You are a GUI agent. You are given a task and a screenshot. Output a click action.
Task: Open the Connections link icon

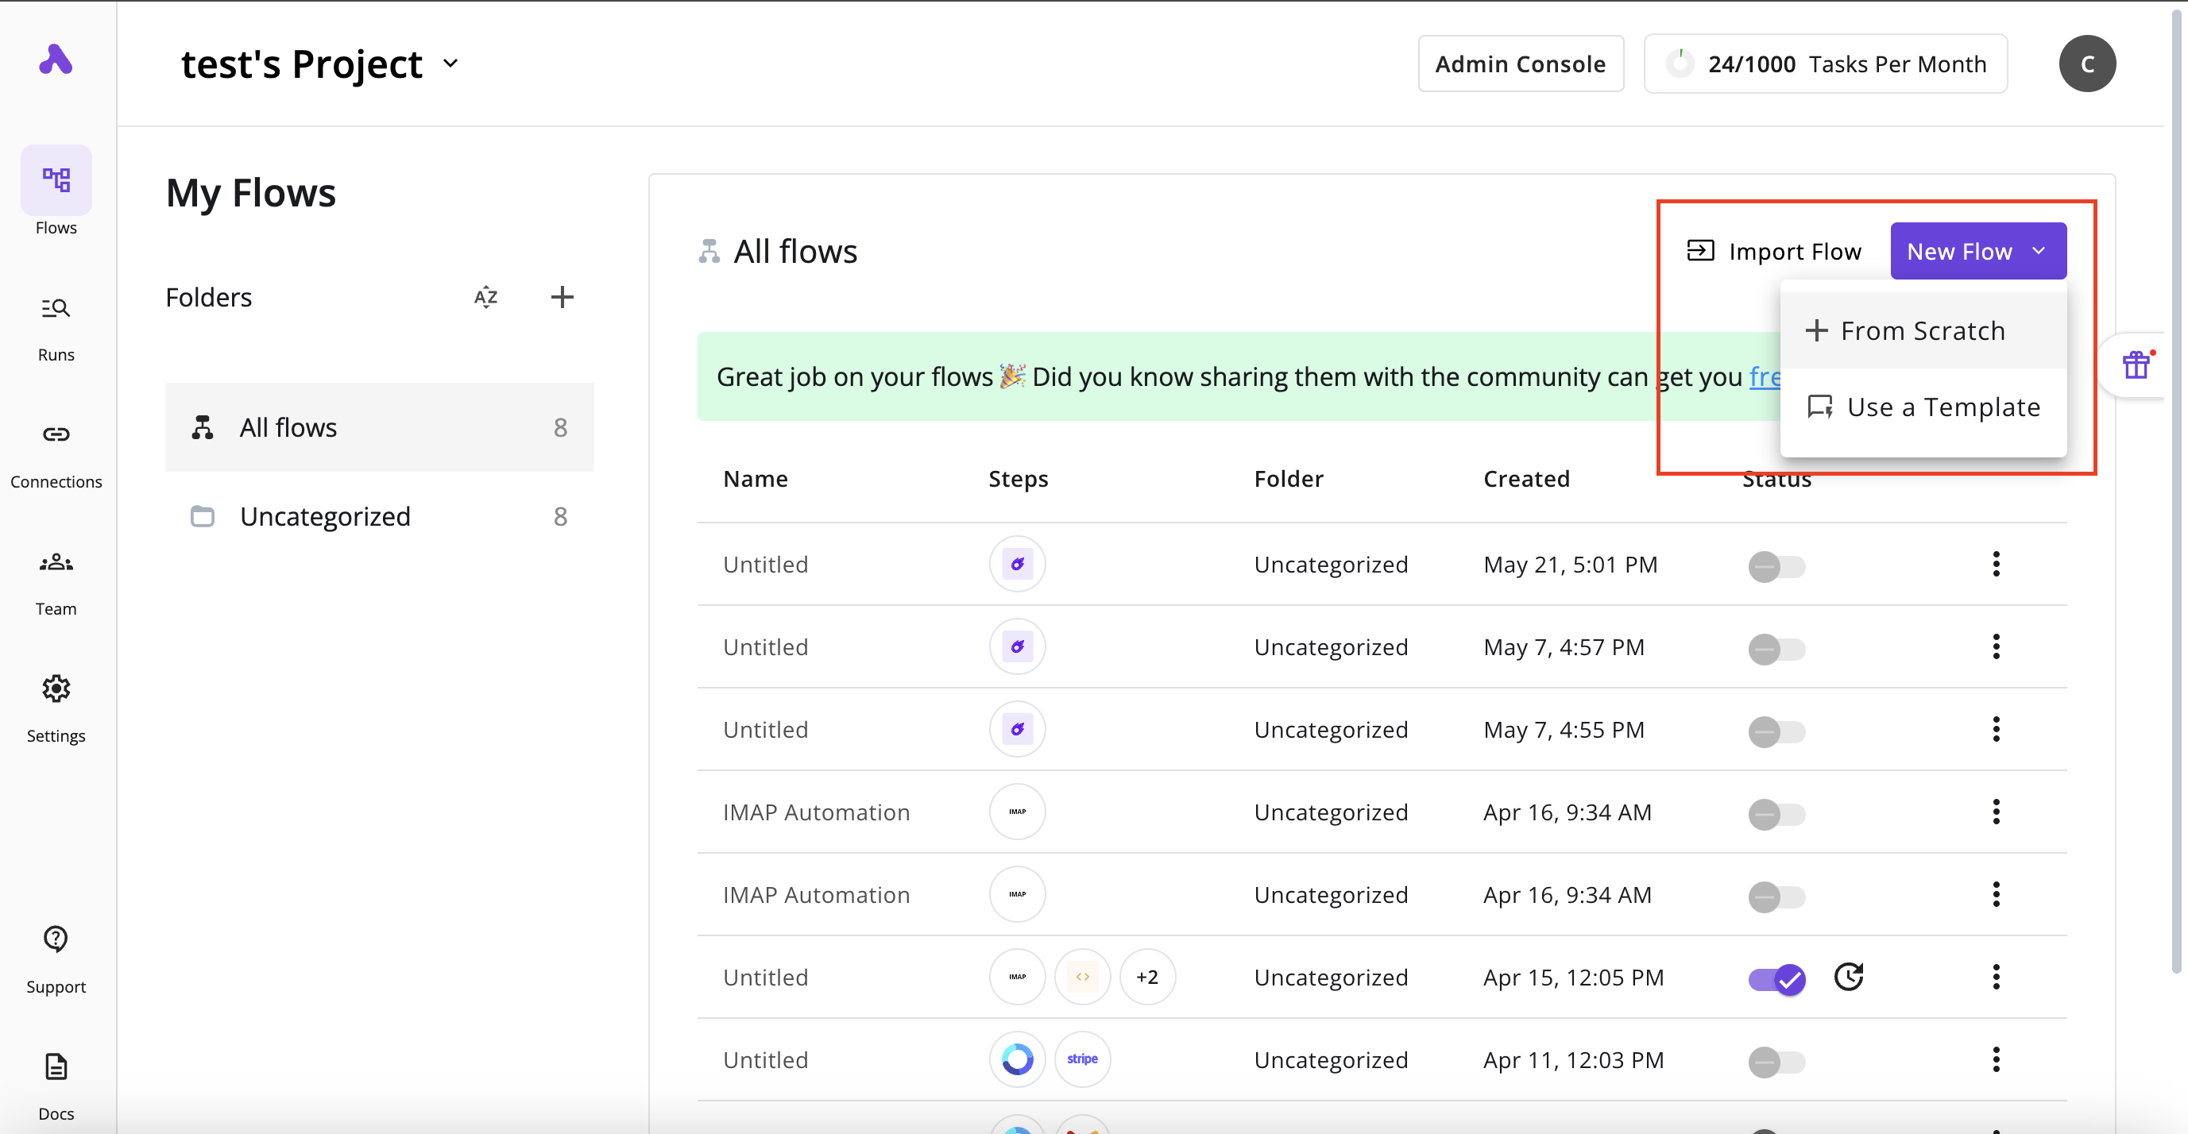click(x=56, y=435)
